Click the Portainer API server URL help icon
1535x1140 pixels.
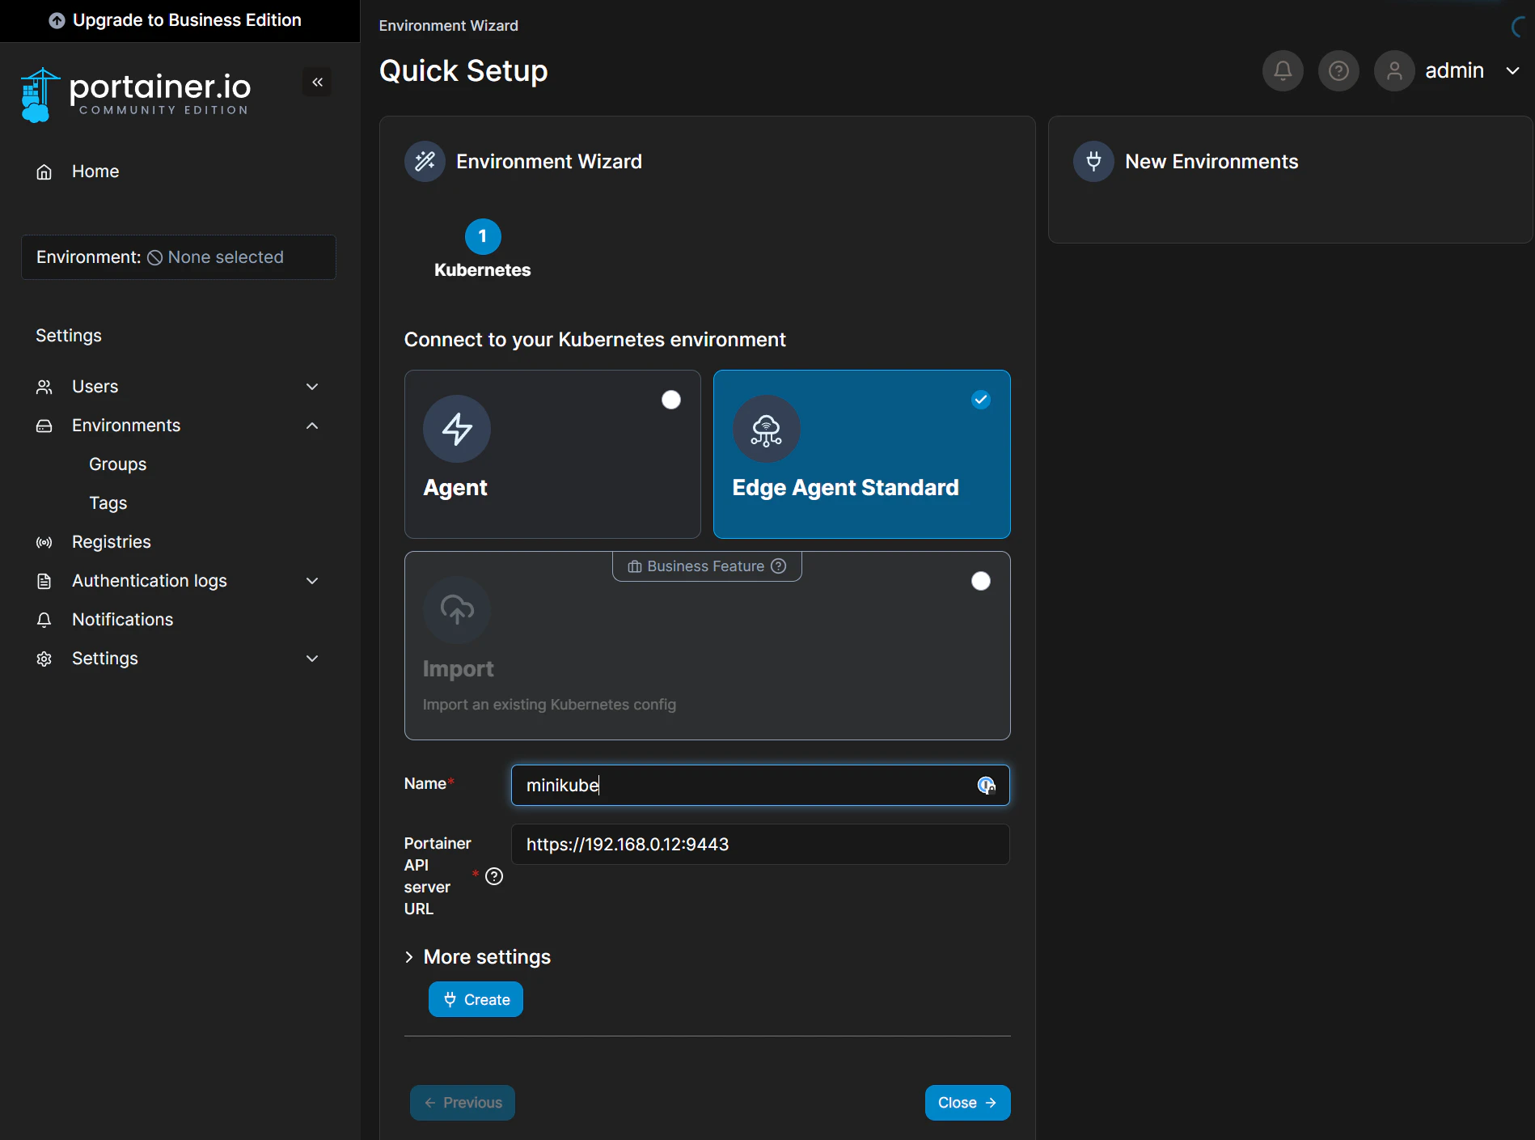click(x=494, y=876)
